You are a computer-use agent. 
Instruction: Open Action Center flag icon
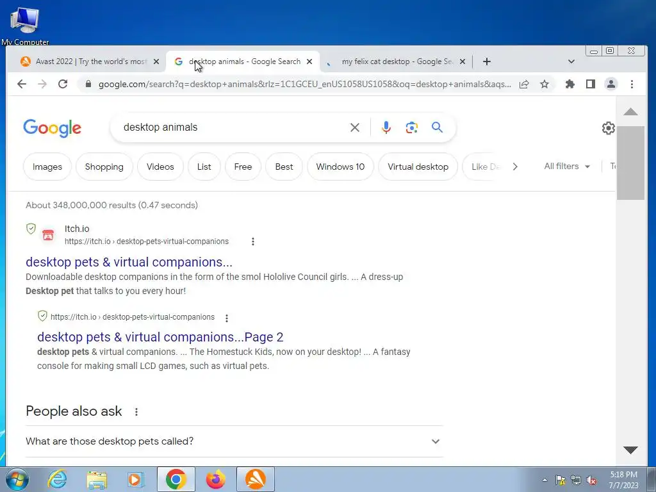[x=561, y=480]
